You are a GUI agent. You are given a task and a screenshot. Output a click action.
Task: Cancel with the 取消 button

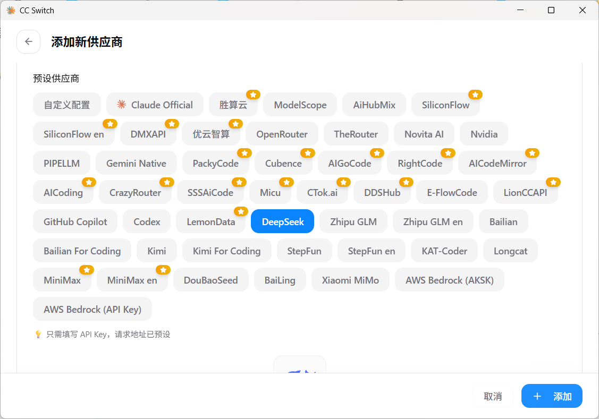(492, 396)
